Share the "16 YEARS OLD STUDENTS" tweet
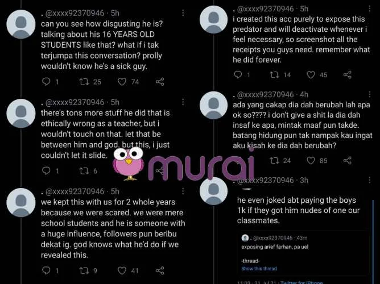The height and width of the screenshot is (284, 380). tap(160, 82)
